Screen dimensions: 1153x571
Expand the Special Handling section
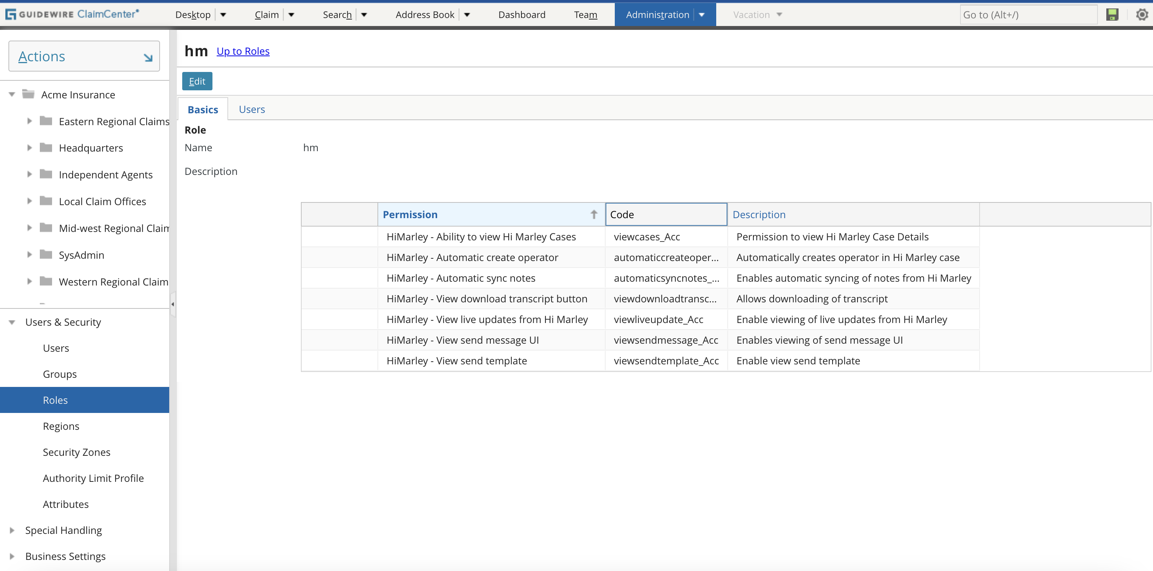pos(11,530)
